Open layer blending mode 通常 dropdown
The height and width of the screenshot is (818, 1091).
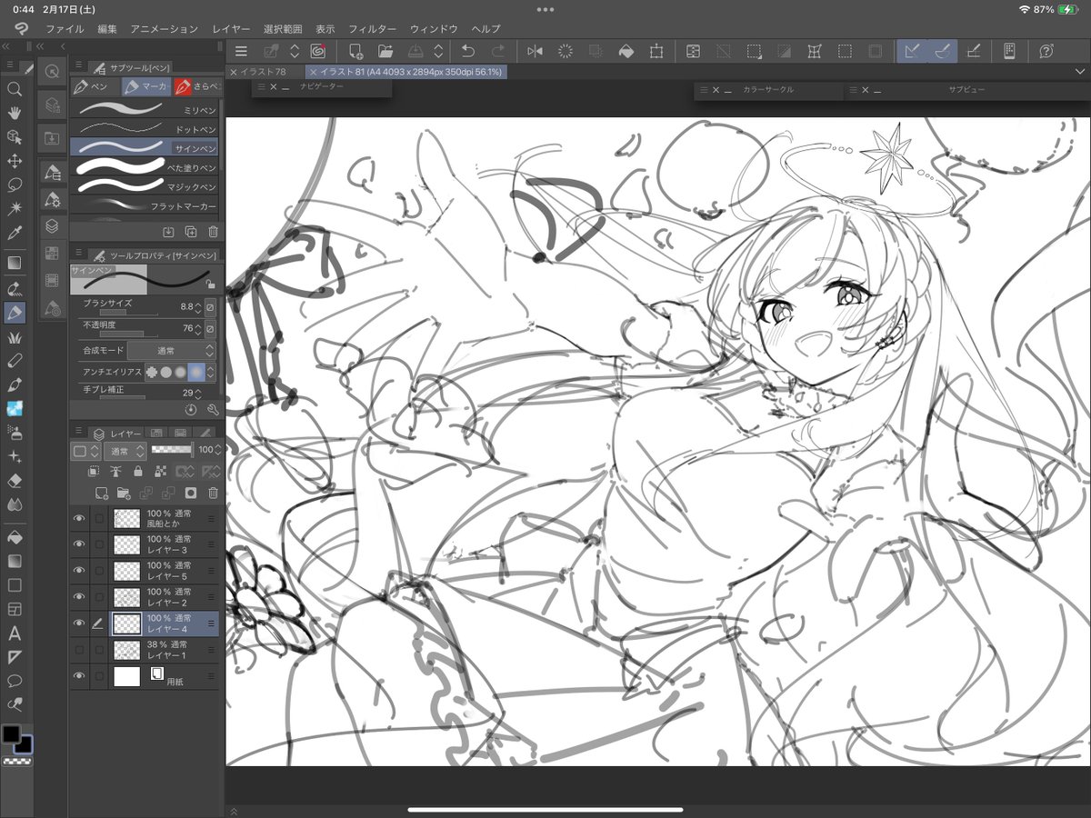(x=125, y=451)
